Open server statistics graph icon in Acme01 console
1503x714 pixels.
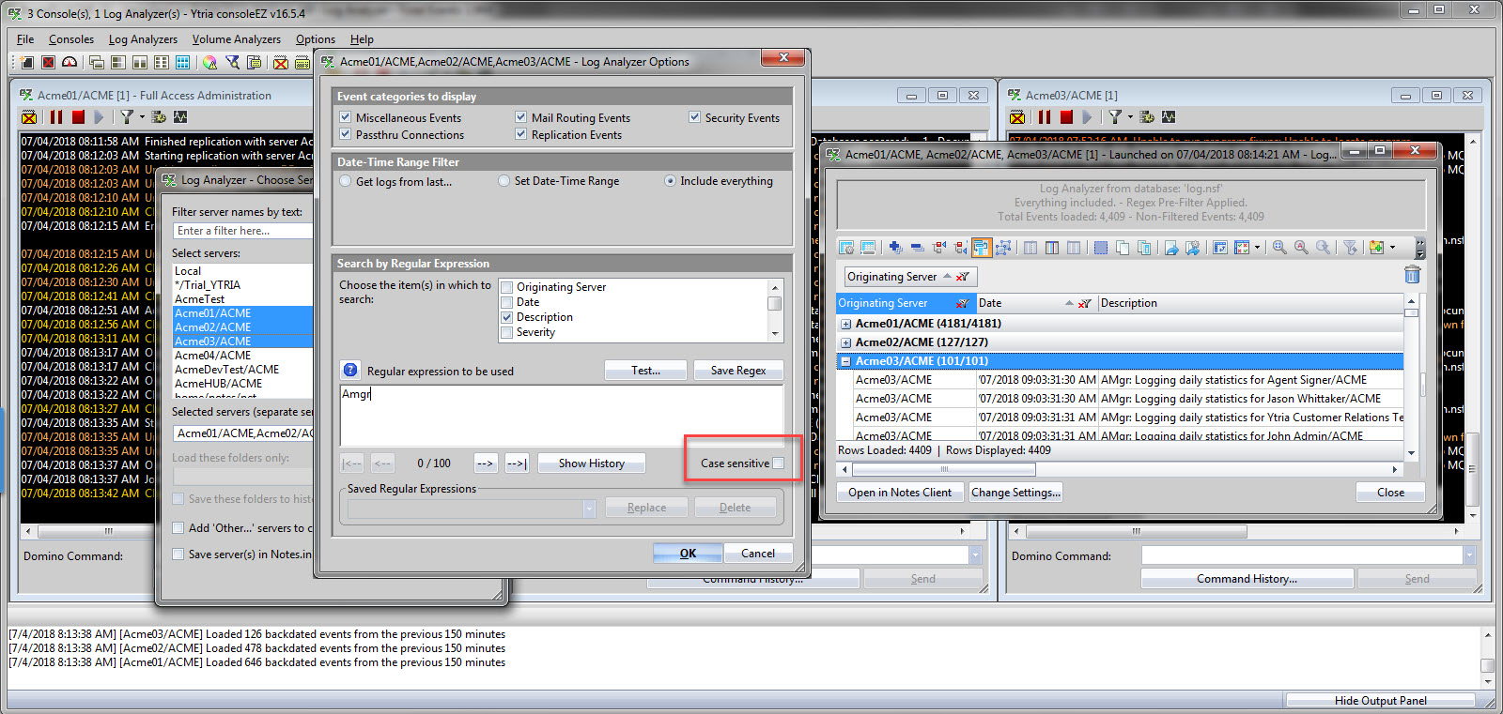[x=180, y=117]
